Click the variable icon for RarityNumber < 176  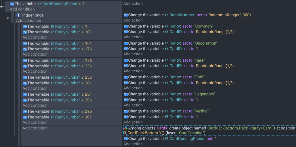25,49
